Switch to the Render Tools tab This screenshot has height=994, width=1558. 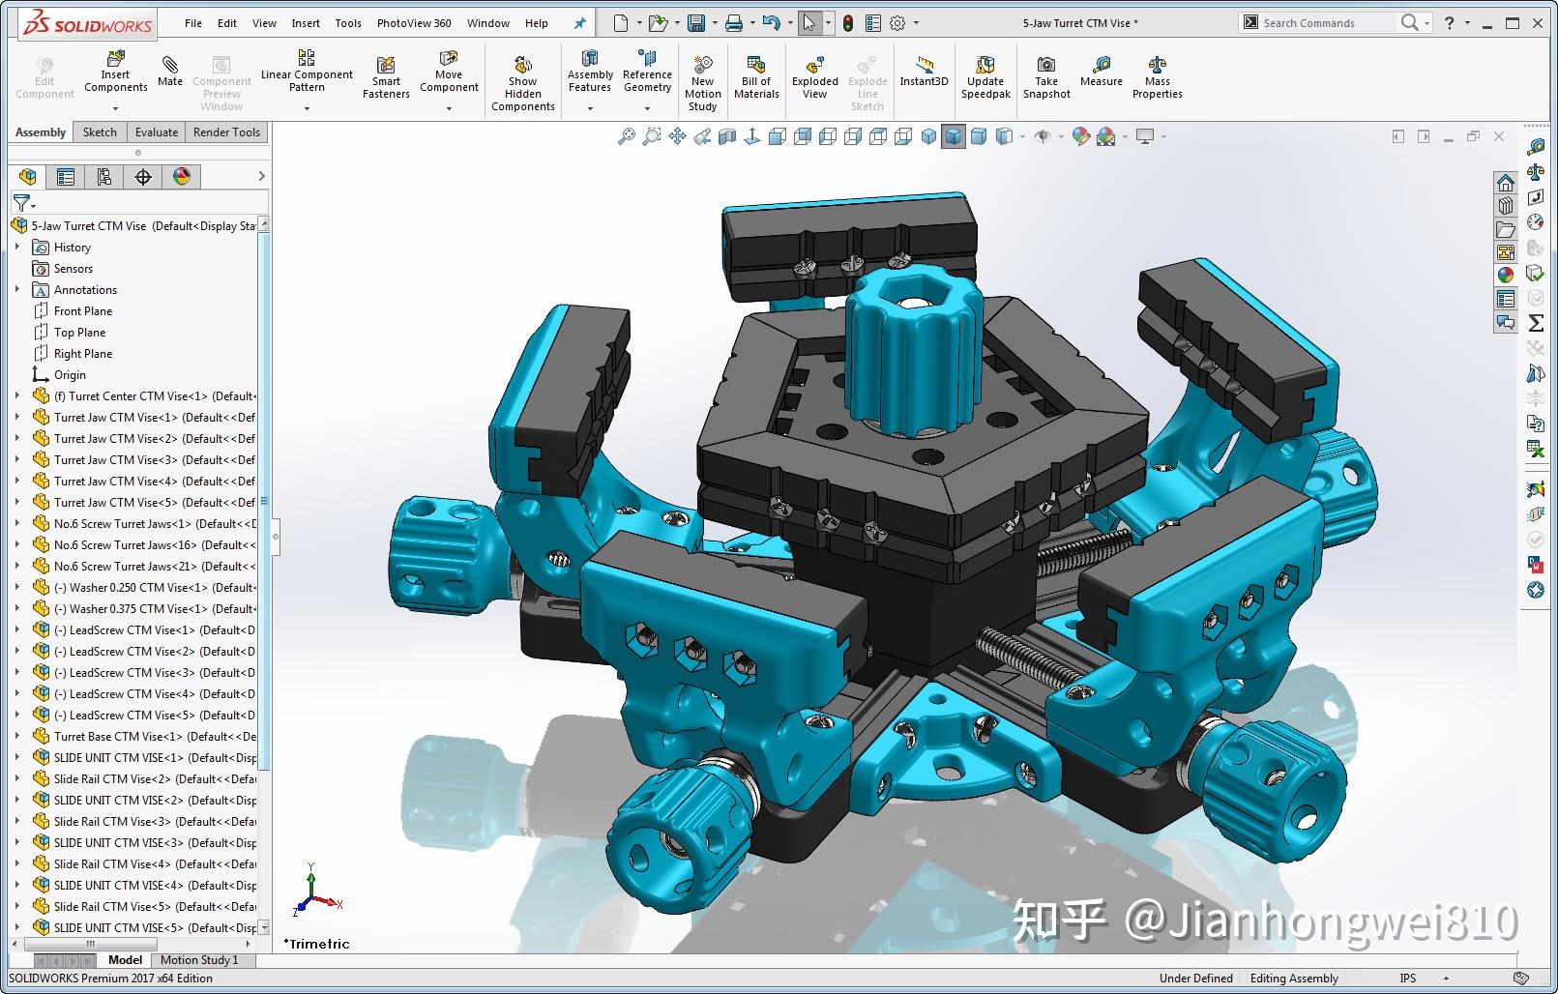(225, 132)
